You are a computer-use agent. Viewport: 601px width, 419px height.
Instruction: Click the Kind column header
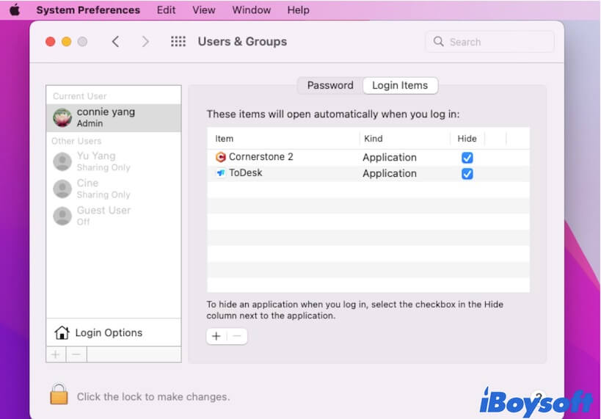point(405,139)
